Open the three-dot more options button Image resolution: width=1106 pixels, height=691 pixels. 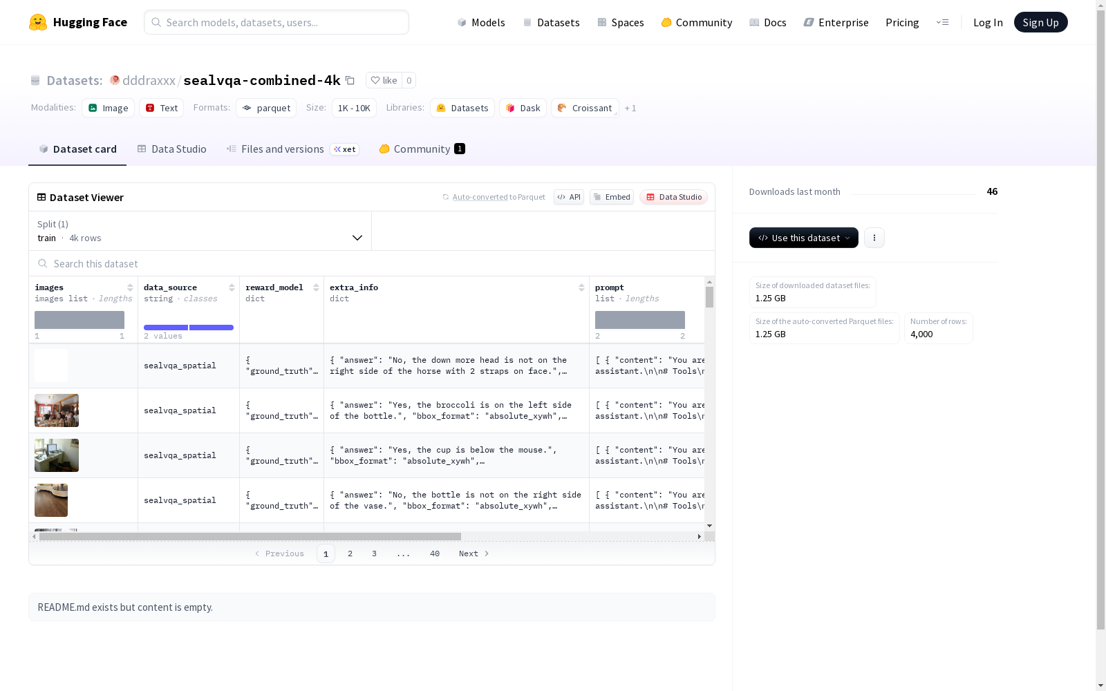[874, 238]
